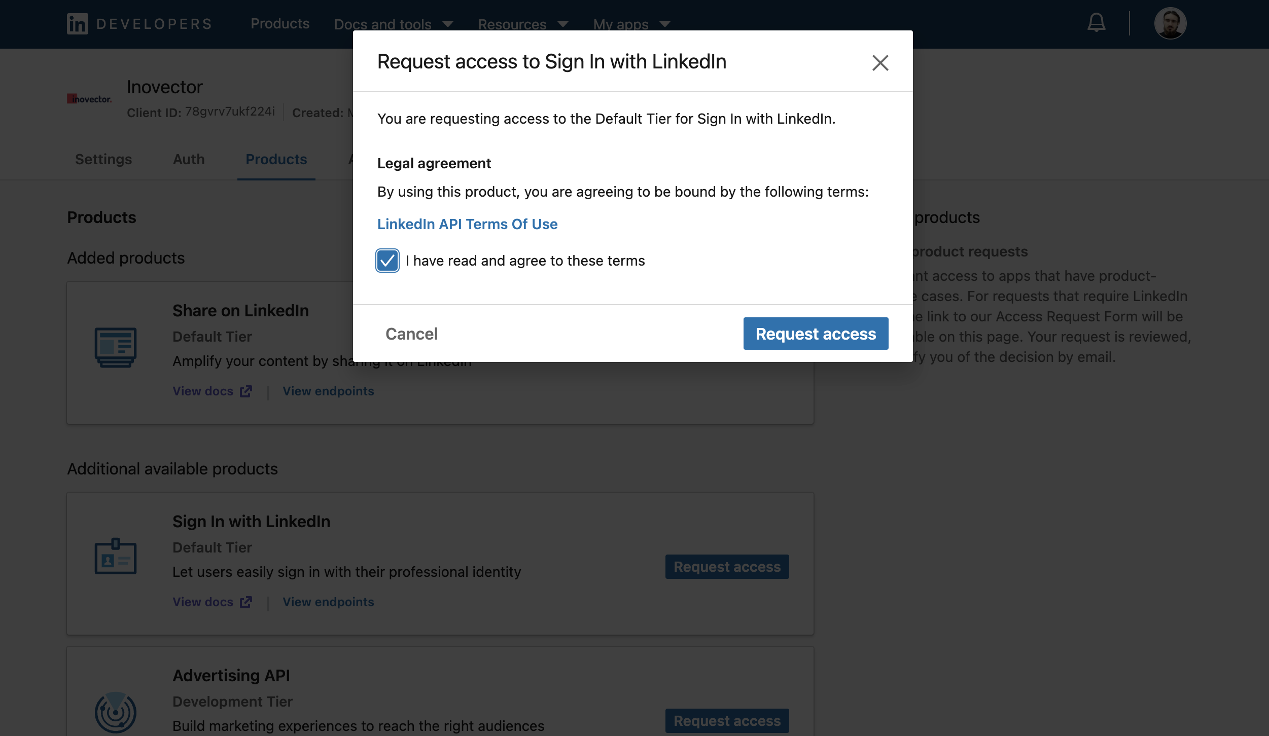This screenshot has width=1269, height=736.
Task: Uncheck the agree to terms checkbox
Action: 387,261
